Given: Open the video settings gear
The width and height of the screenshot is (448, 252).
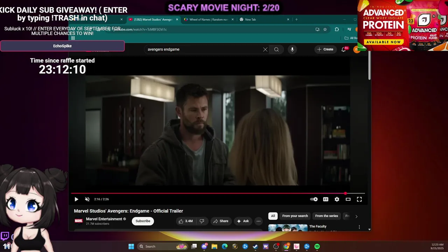Looking at the screenshot, I should point(337,199).
